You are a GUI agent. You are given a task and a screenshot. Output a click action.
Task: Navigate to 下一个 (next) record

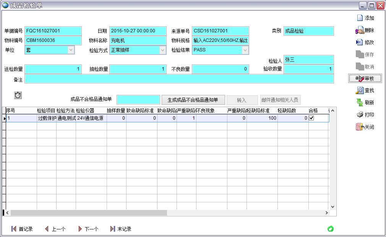click(x=88, y=229)
